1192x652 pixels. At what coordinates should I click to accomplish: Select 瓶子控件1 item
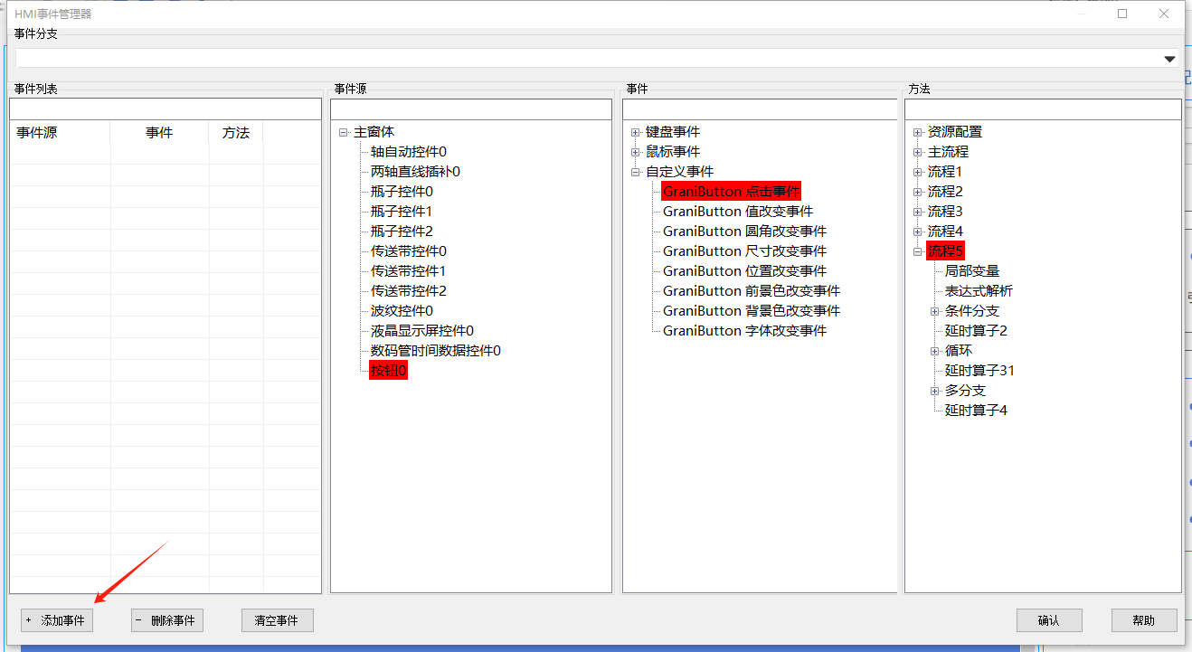click(x=402, y=212)
